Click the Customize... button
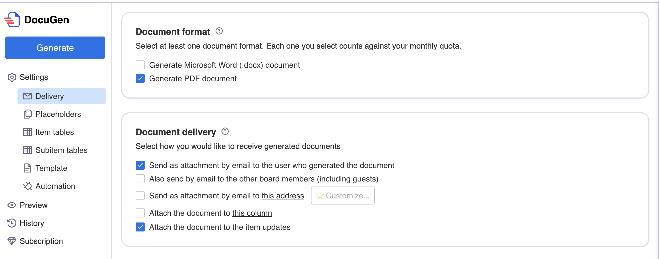This screenshot has width=659, height=259. coord(343,196)
